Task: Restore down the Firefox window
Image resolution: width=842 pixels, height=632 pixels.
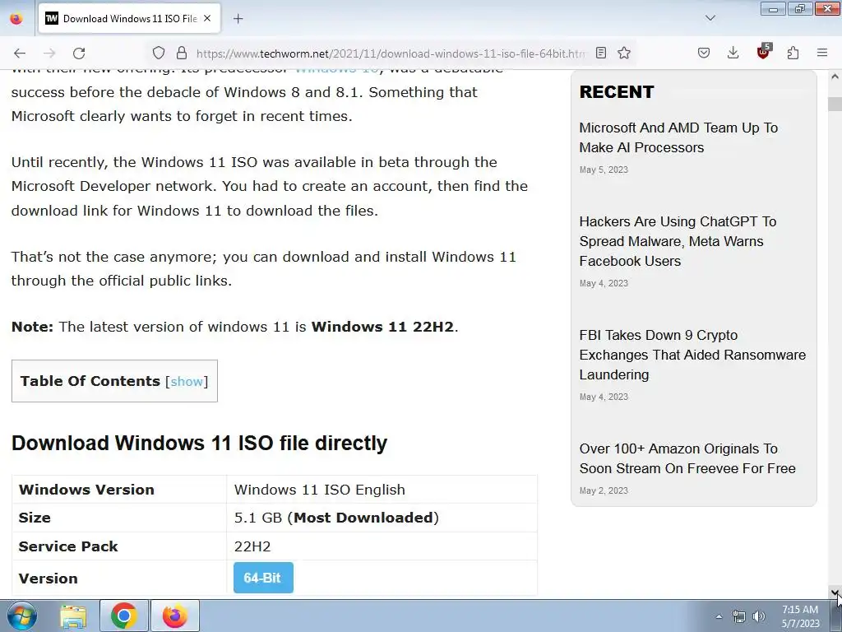Action: [x=800, y=8]
